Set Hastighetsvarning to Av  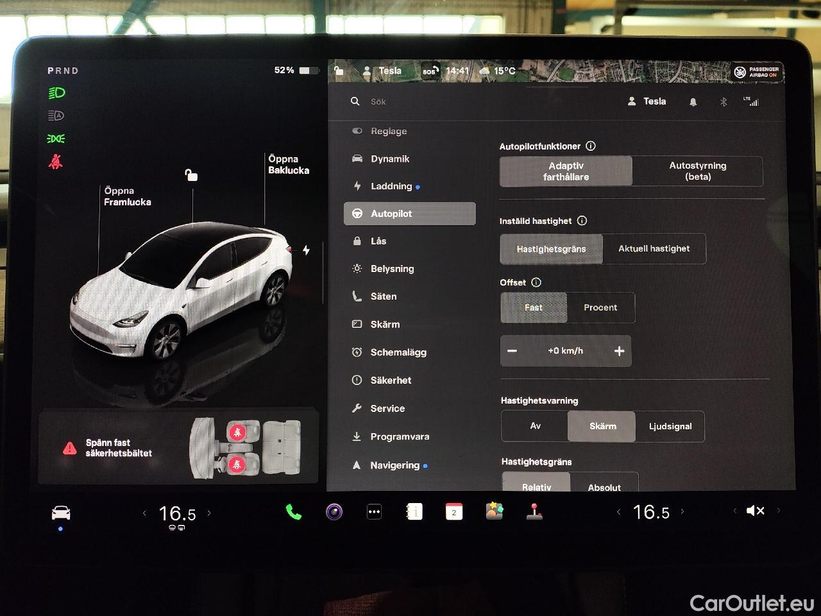535,426
